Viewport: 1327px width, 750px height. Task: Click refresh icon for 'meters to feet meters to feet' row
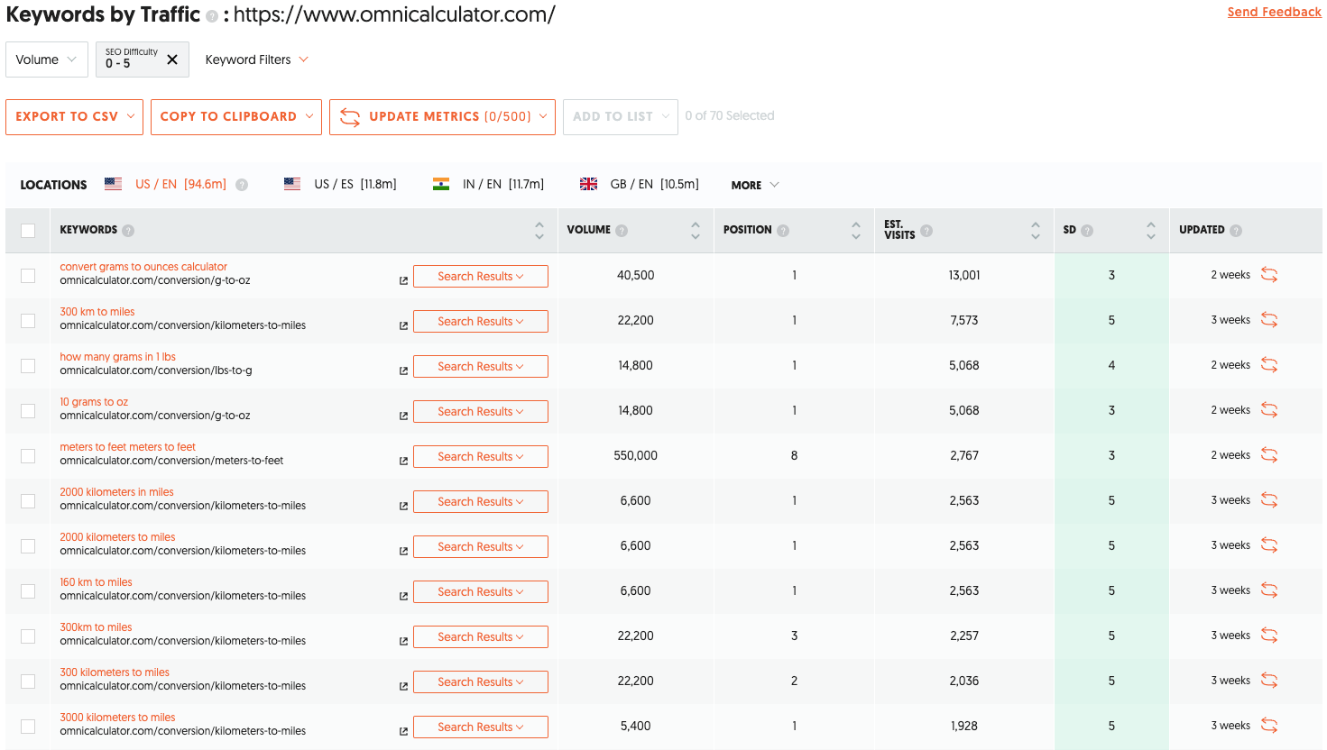click(x=1269, y=455)
